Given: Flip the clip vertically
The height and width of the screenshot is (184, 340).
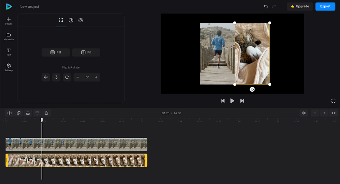Looking at the screenshot, I should click(57, 77).
